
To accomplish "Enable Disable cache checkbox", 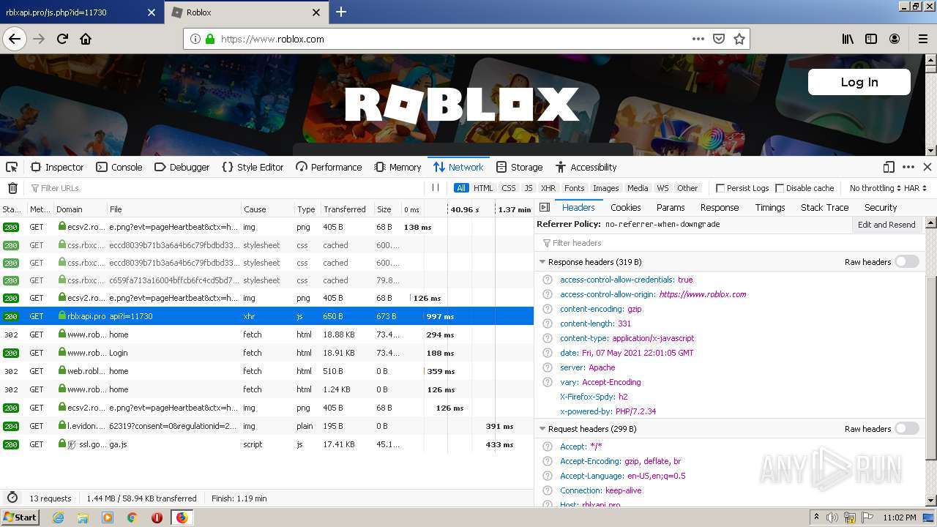I will 780,188.
